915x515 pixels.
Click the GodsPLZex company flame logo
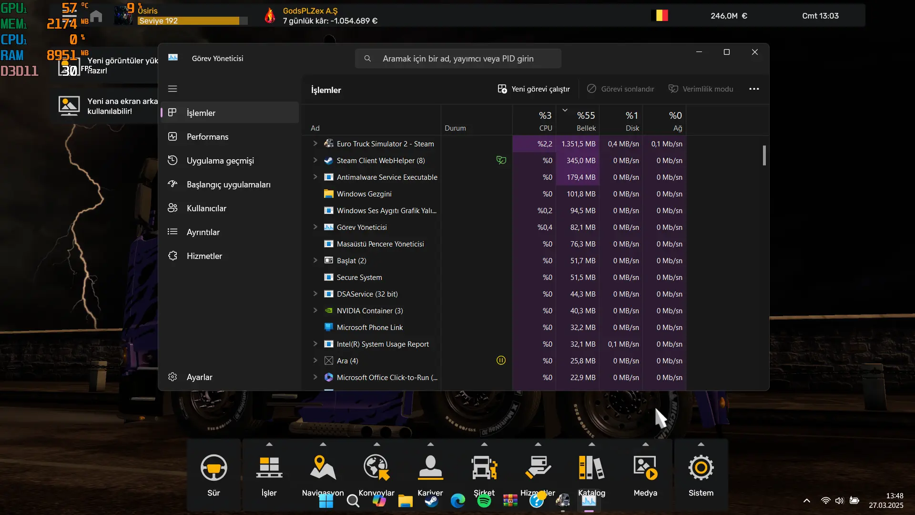click(270, 16)
